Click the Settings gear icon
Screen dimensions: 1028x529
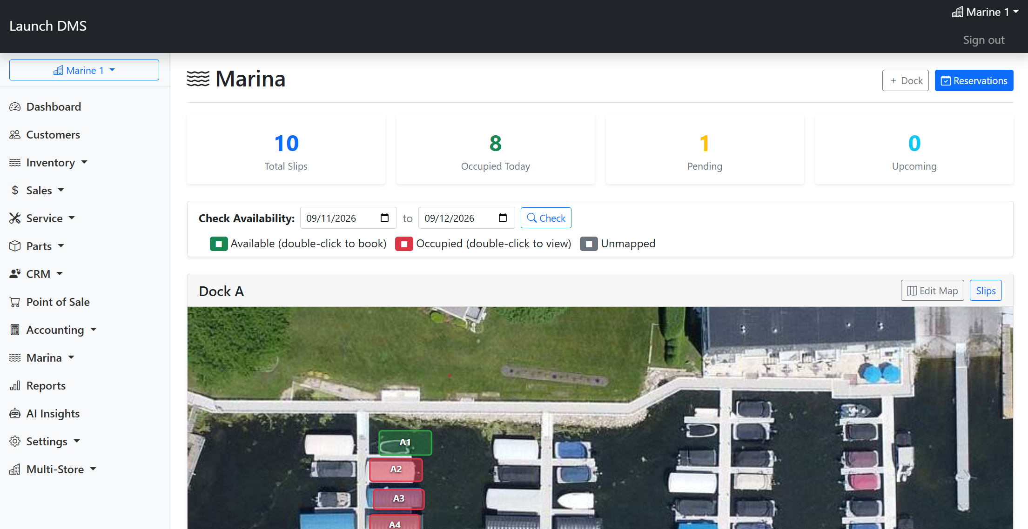point(15,442)
